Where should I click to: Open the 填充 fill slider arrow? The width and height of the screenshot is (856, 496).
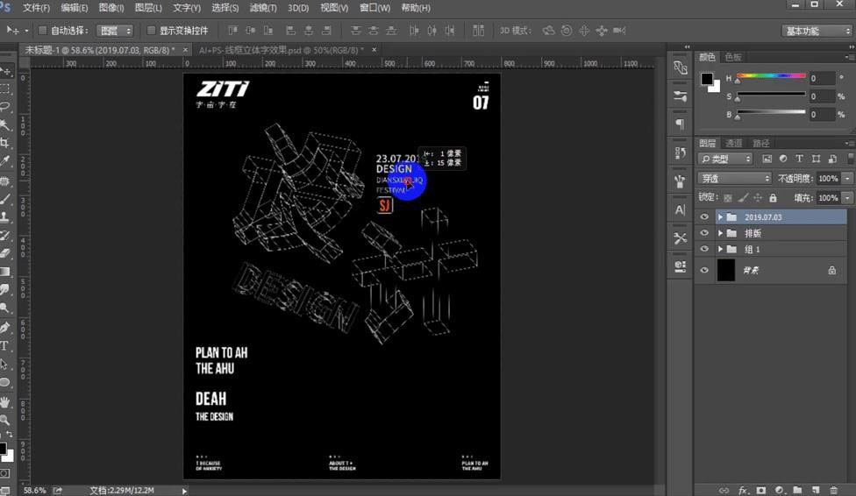click(x=847, y=197)
